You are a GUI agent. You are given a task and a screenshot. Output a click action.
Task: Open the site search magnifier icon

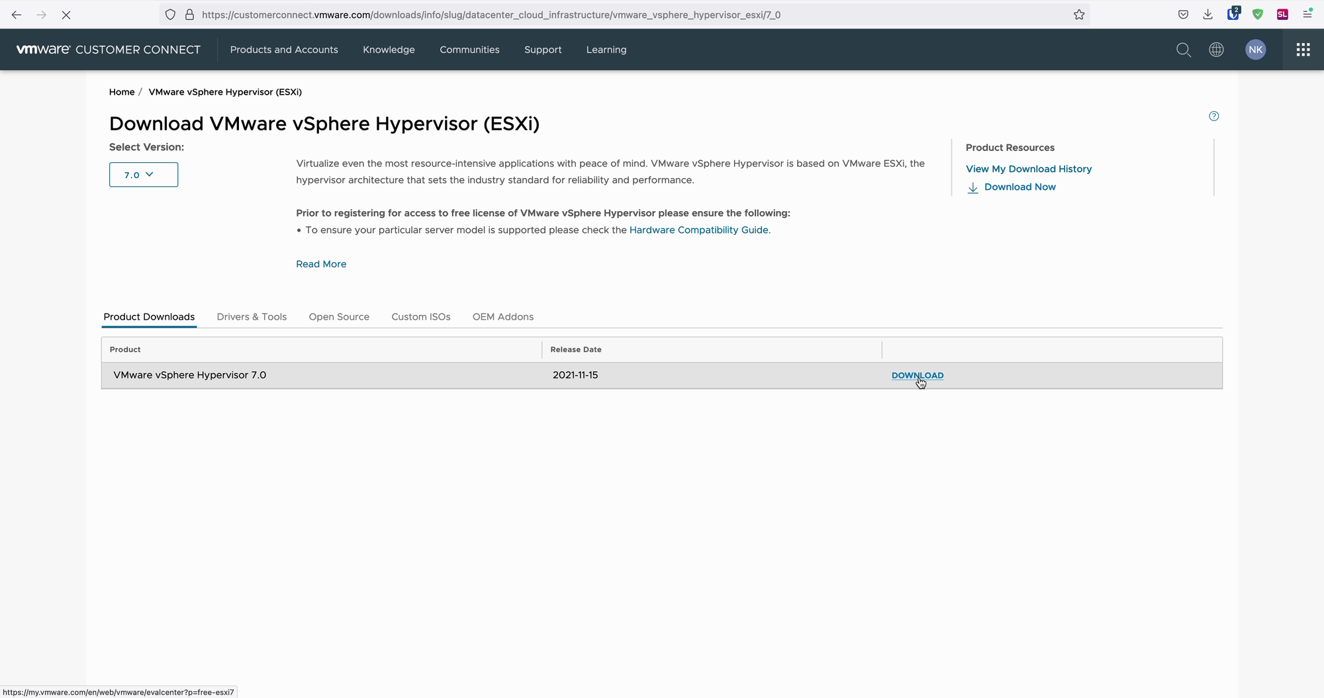click(1184, 50)
